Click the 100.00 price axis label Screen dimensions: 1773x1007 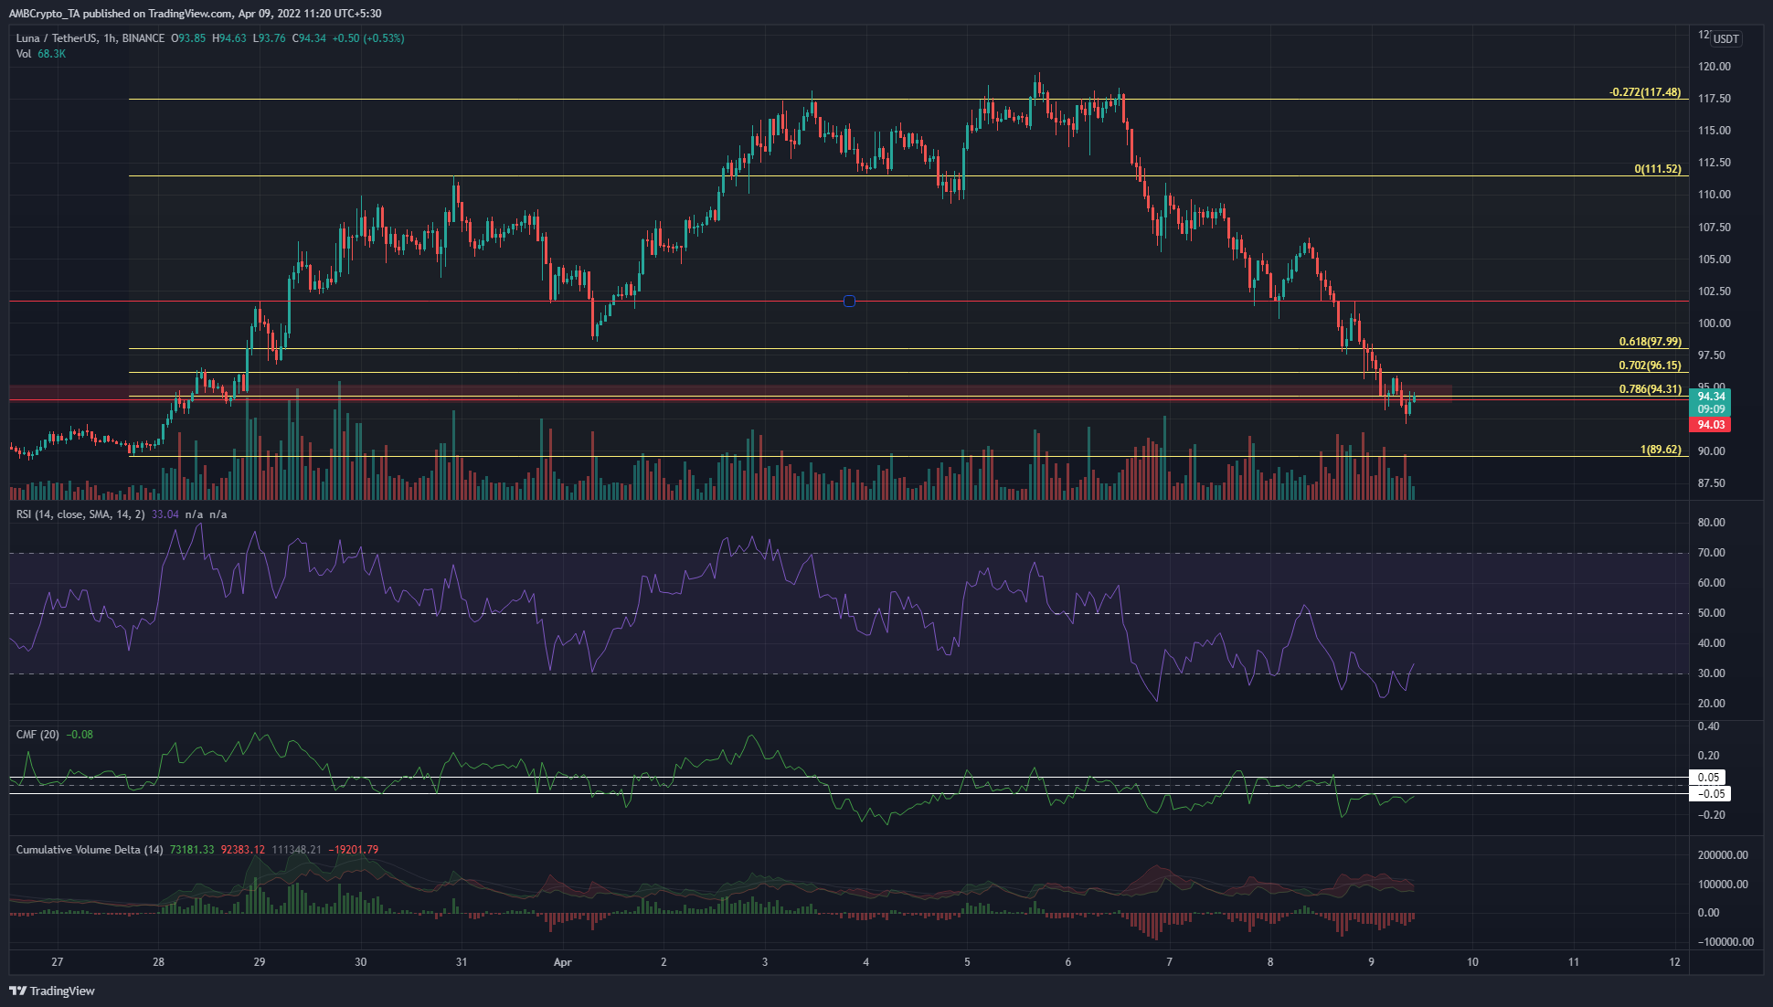(x=1715, y=323)
